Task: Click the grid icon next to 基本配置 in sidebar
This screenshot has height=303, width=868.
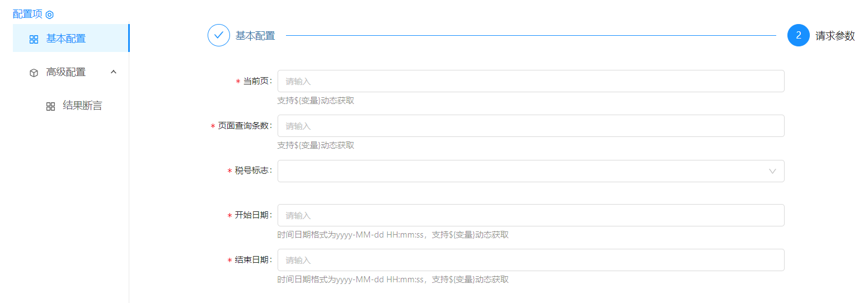Action: (34, 39)
